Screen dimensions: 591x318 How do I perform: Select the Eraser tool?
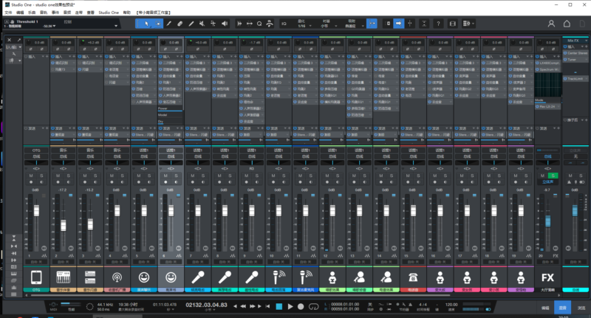coord(180,24)
